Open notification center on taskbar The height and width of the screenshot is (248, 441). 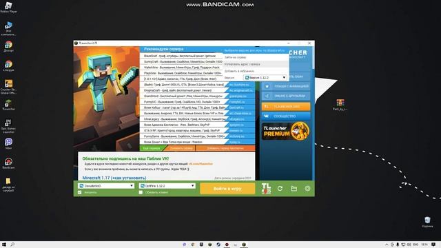click(433, 245)
